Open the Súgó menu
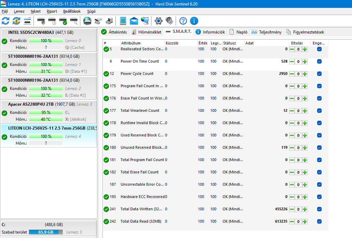The height and width of the screenshot is (238, 352). click(x=91, y=11)
